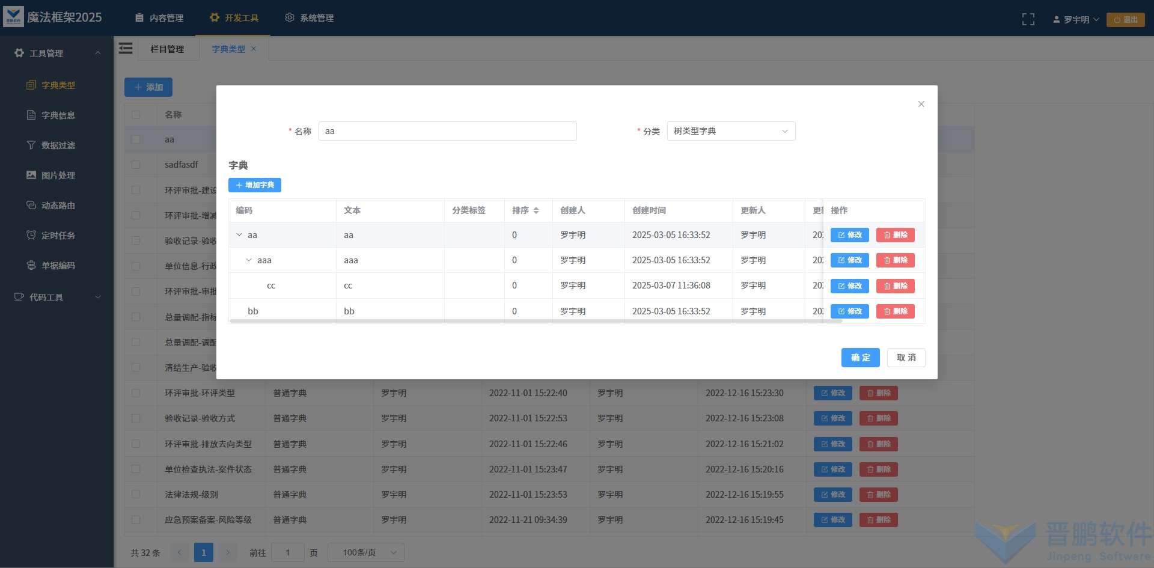Click 修改 for dictionary row cc
The image size is (1154, 568).
coord(849,286)
